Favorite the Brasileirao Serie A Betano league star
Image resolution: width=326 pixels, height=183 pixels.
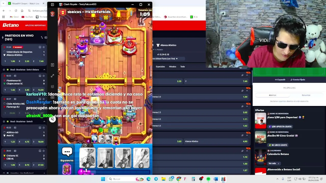click(4, 69)
